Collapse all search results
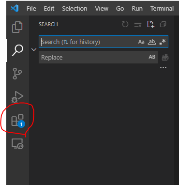This screenshot has width=179, height=185. (163, 24)
